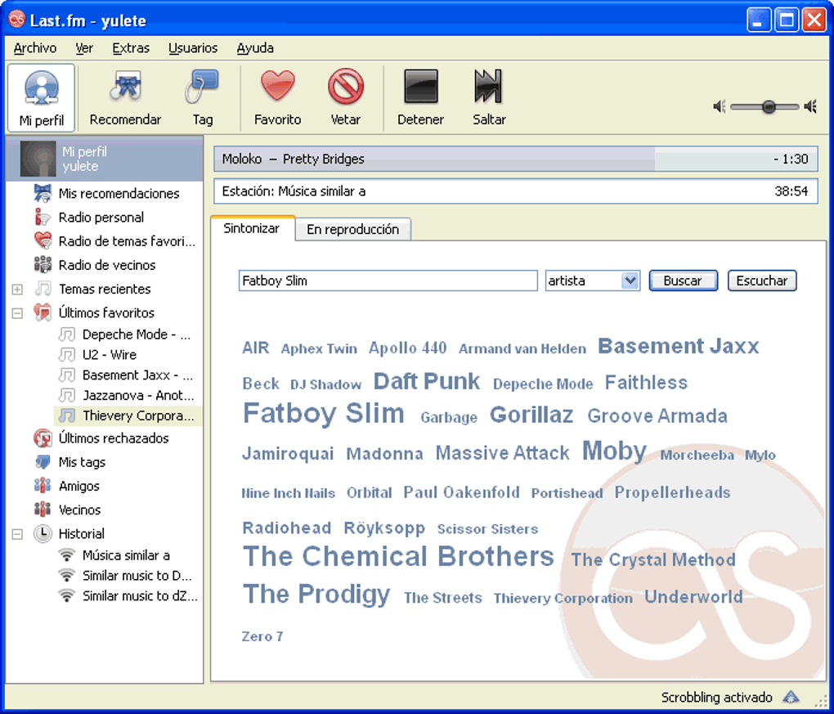Click the Moby artist tag
The image size is (834, 714).
click(x=614, y=451)
